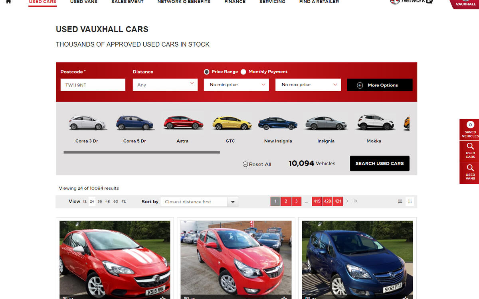Select the Price Range radio button

(x=206, y=72)
